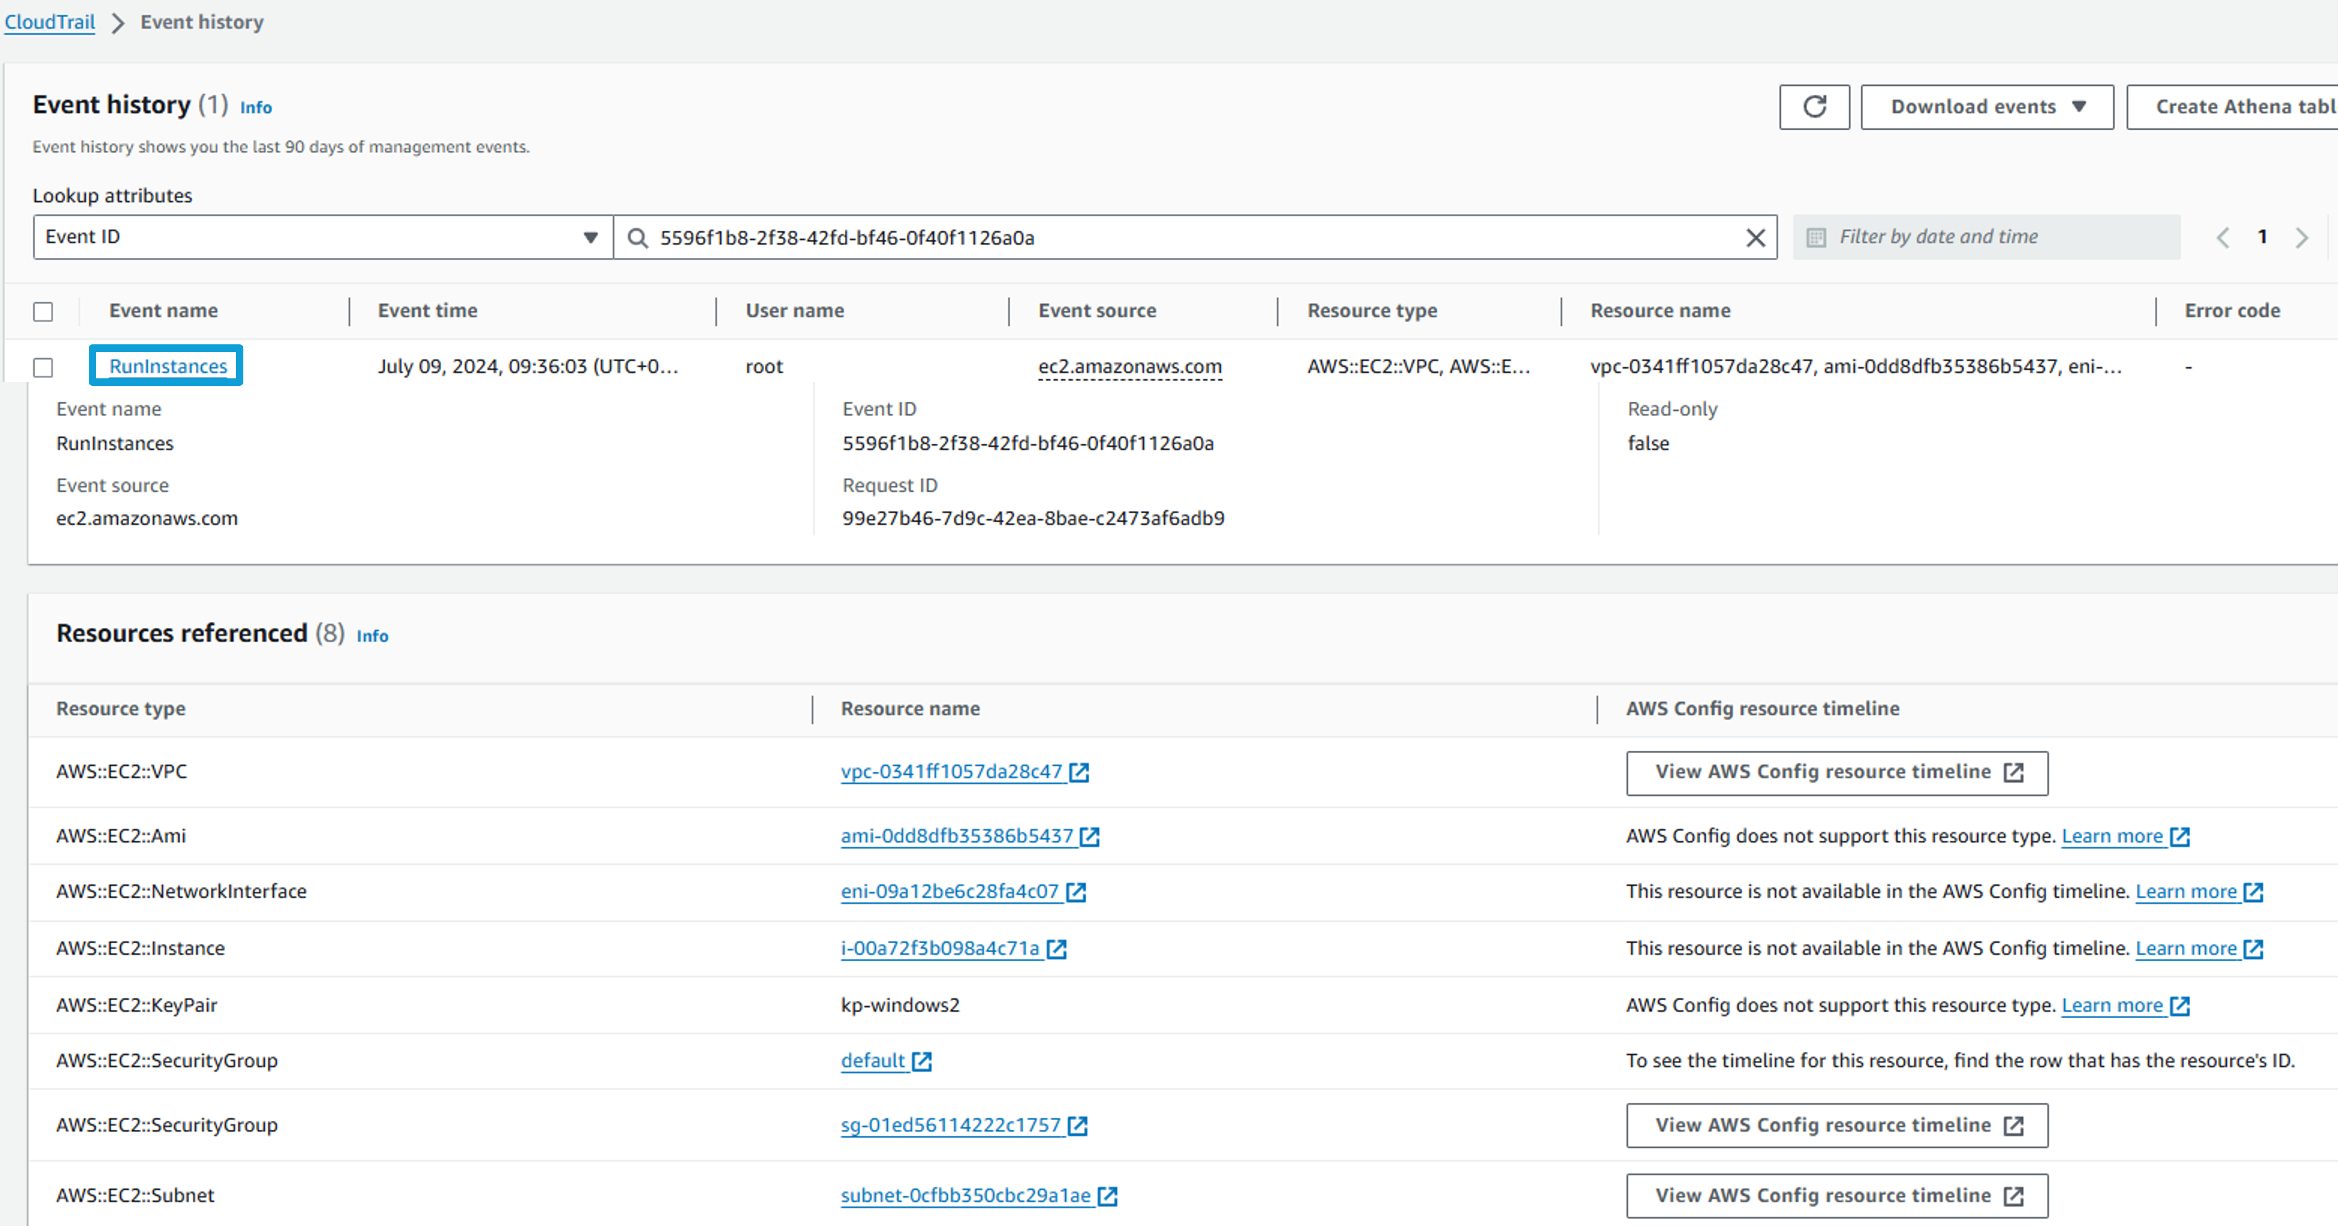Click page number 1 in pagination
This screenshot has width=2338, height=1226.
(2263, 237)
